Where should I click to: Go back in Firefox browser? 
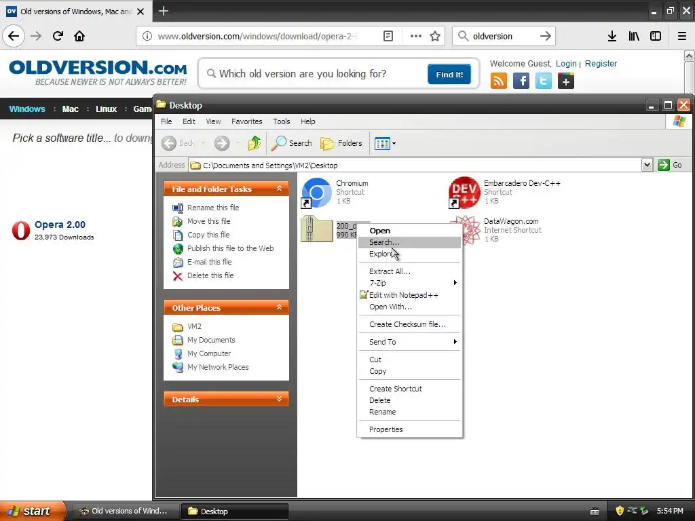pos(14,36)
